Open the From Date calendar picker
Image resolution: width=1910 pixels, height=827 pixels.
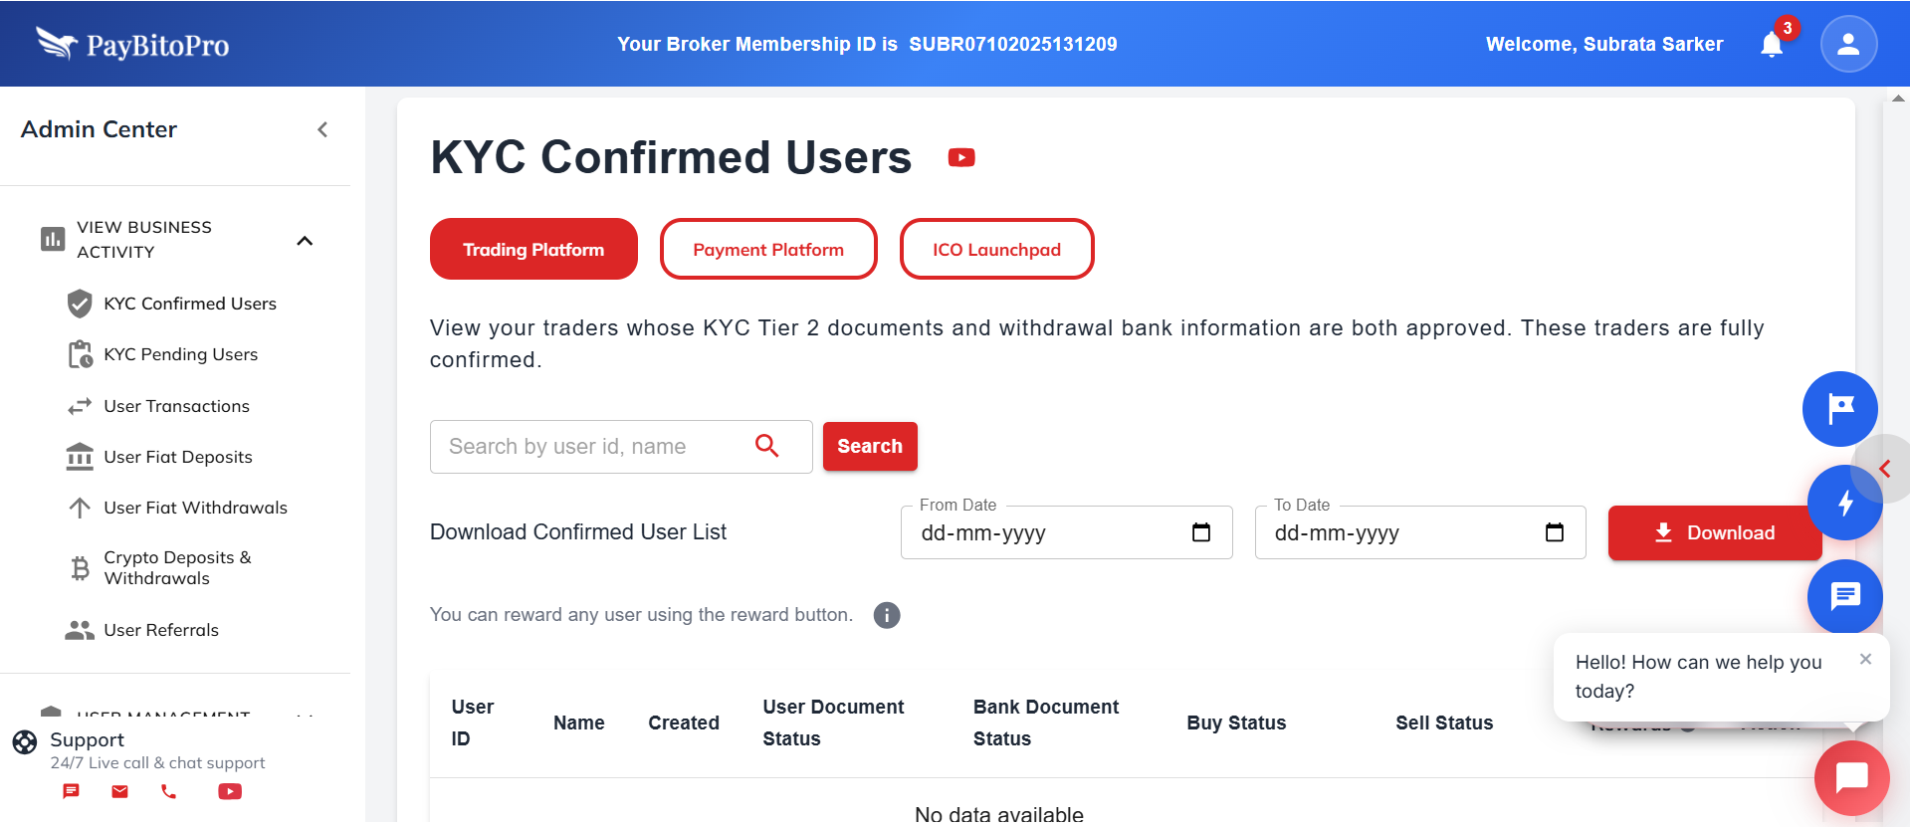pos(1201,532)
